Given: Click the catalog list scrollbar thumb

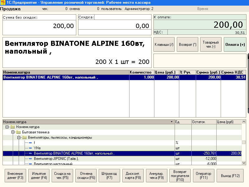Looking at the screenshot, I should pyautogui.click(x=244, y=142).
